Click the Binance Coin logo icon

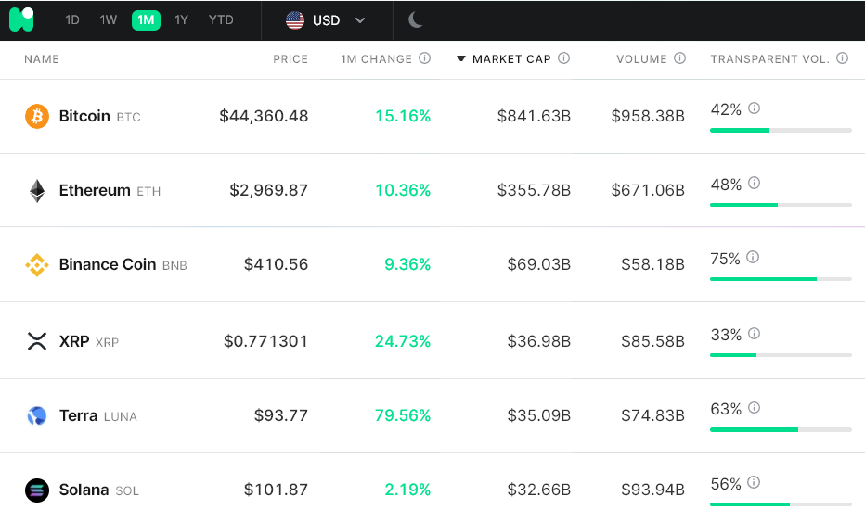[x=37, y=265]
